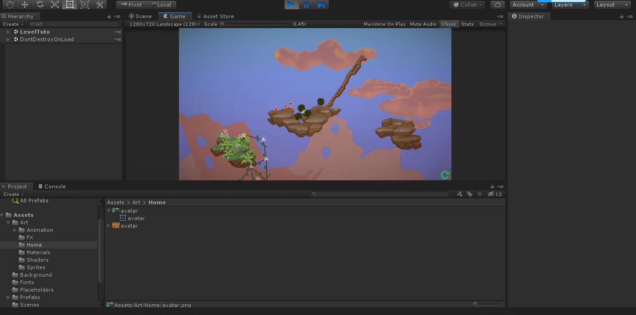Activate the Rotate tool

tap(40, 5)
